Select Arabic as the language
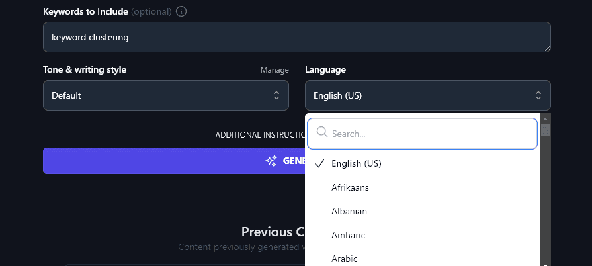Viewport: 592px width, 266px height. pyautogui.click(x=345, y=258)
